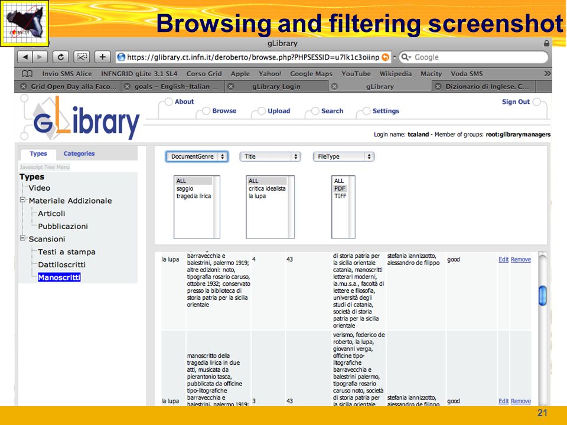Close the Grid Open Day alla Faco tab
This screenshot has width=567, height=425.
(24, 86)
